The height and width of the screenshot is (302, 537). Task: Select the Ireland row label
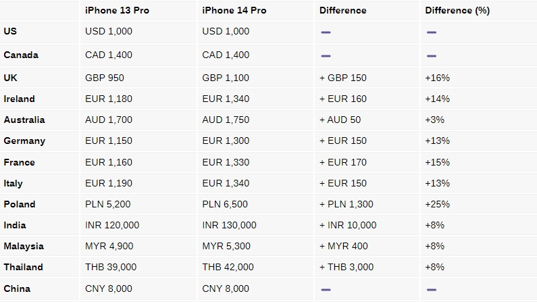[x=19, y=99]
